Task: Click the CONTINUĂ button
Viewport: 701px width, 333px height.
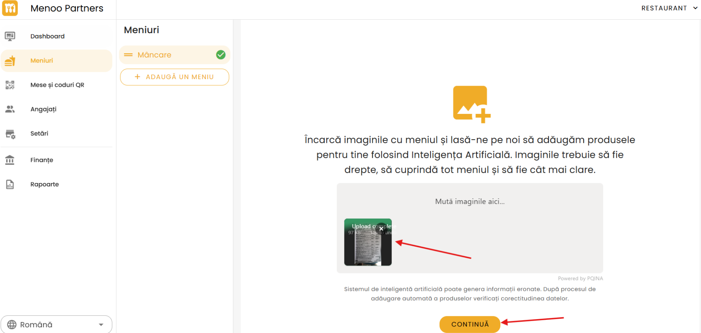Action: click(470, 325)
